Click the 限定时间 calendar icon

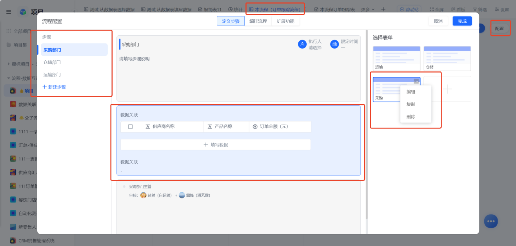pos(334,44)
